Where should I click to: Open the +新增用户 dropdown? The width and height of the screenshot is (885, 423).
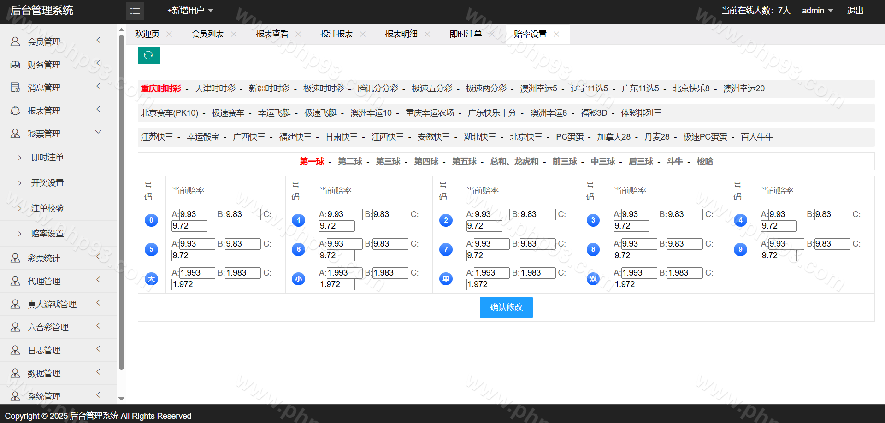pos(190,11)
